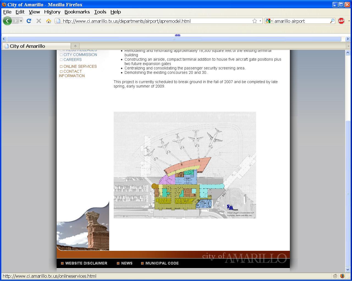Run search with the magnifier icon
The image size is (352, 281).
click(x=332, y=21)
